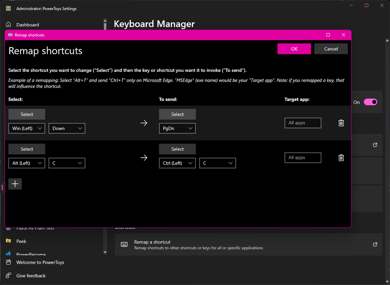
Task: Open Remap a shortcut via external link icon
Action: [x=375, y=244]
